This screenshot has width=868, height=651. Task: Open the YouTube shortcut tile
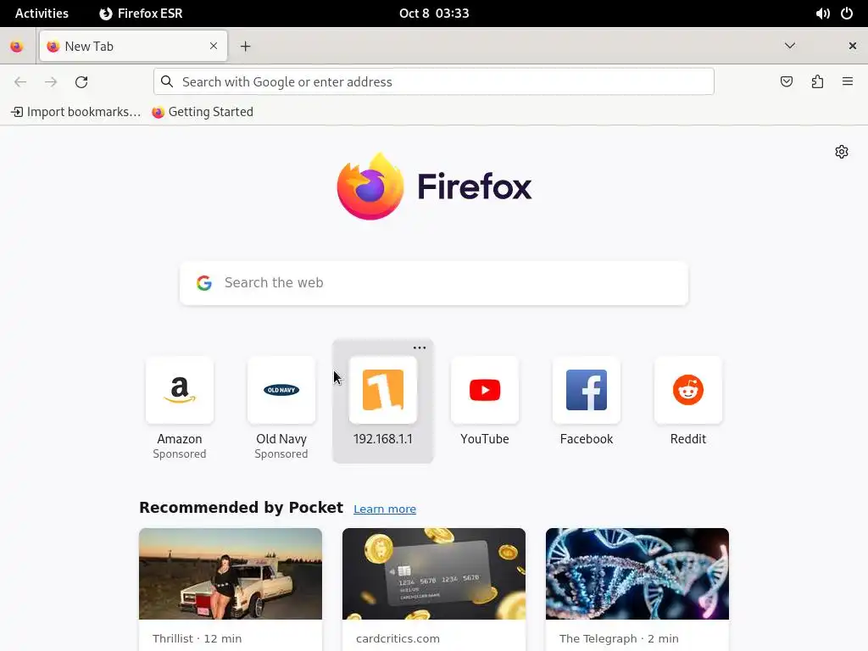click(x=485, y=401)
